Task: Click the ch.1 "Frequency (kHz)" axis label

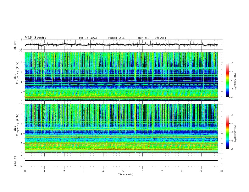Action: tap(18, 72)
